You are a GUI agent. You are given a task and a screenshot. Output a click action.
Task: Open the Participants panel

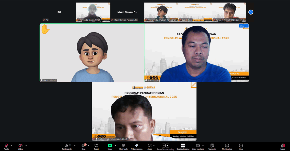point(67,146)
